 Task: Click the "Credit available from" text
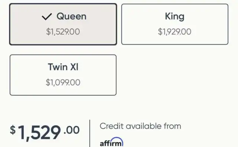pyautogui.click(x=141, y=126)
